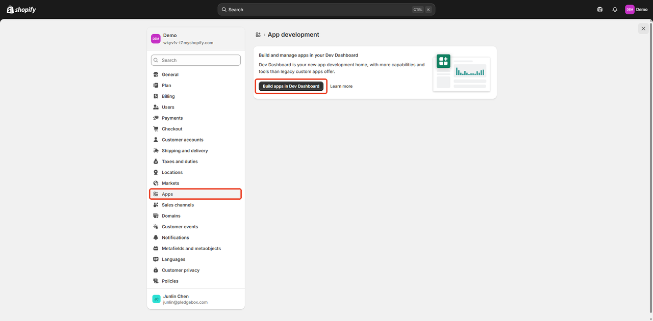Open the Demo account menu at top right
653x321 pixels.
[x=636, y=10]
